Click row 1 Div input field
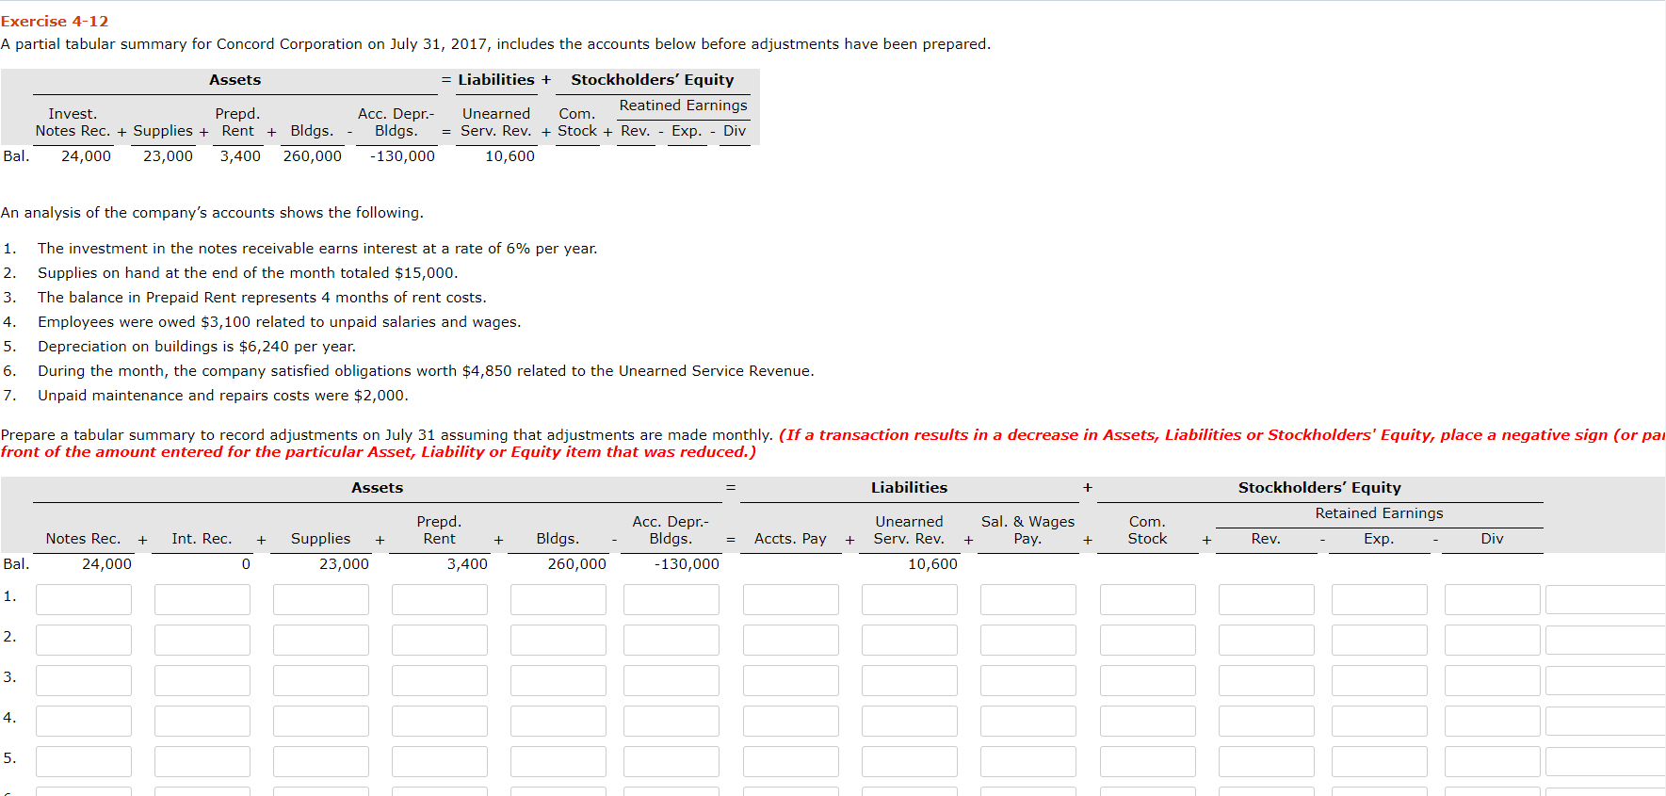The image size is (1666, 796). pos(1493,599)
